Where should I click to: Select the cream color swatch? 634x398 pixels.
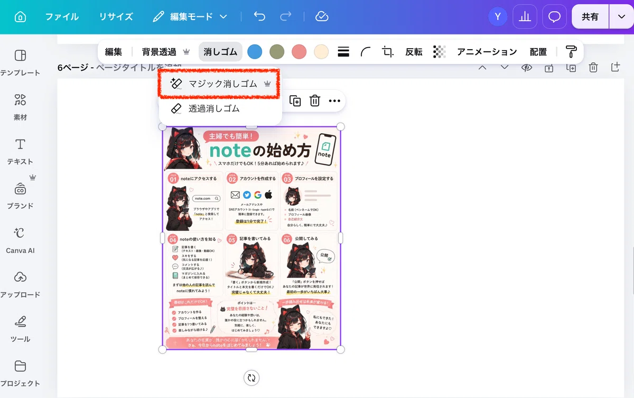321,52
